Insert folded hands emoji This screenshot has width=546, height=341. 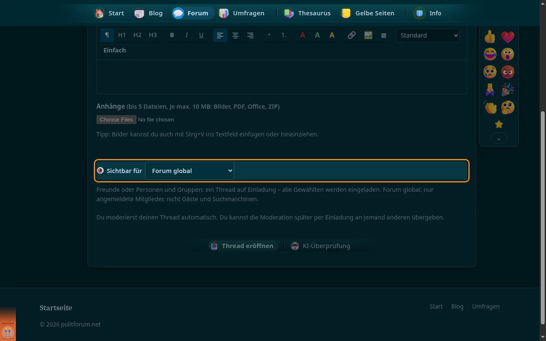pyautogui.click(x=490, y=90)
